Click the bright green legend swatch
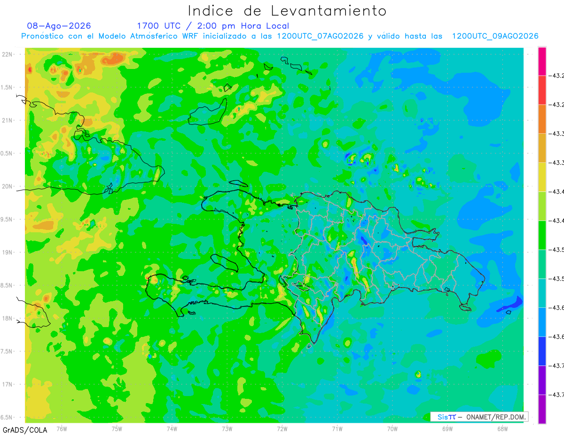The image size is (564, 435). pos(542,235)
